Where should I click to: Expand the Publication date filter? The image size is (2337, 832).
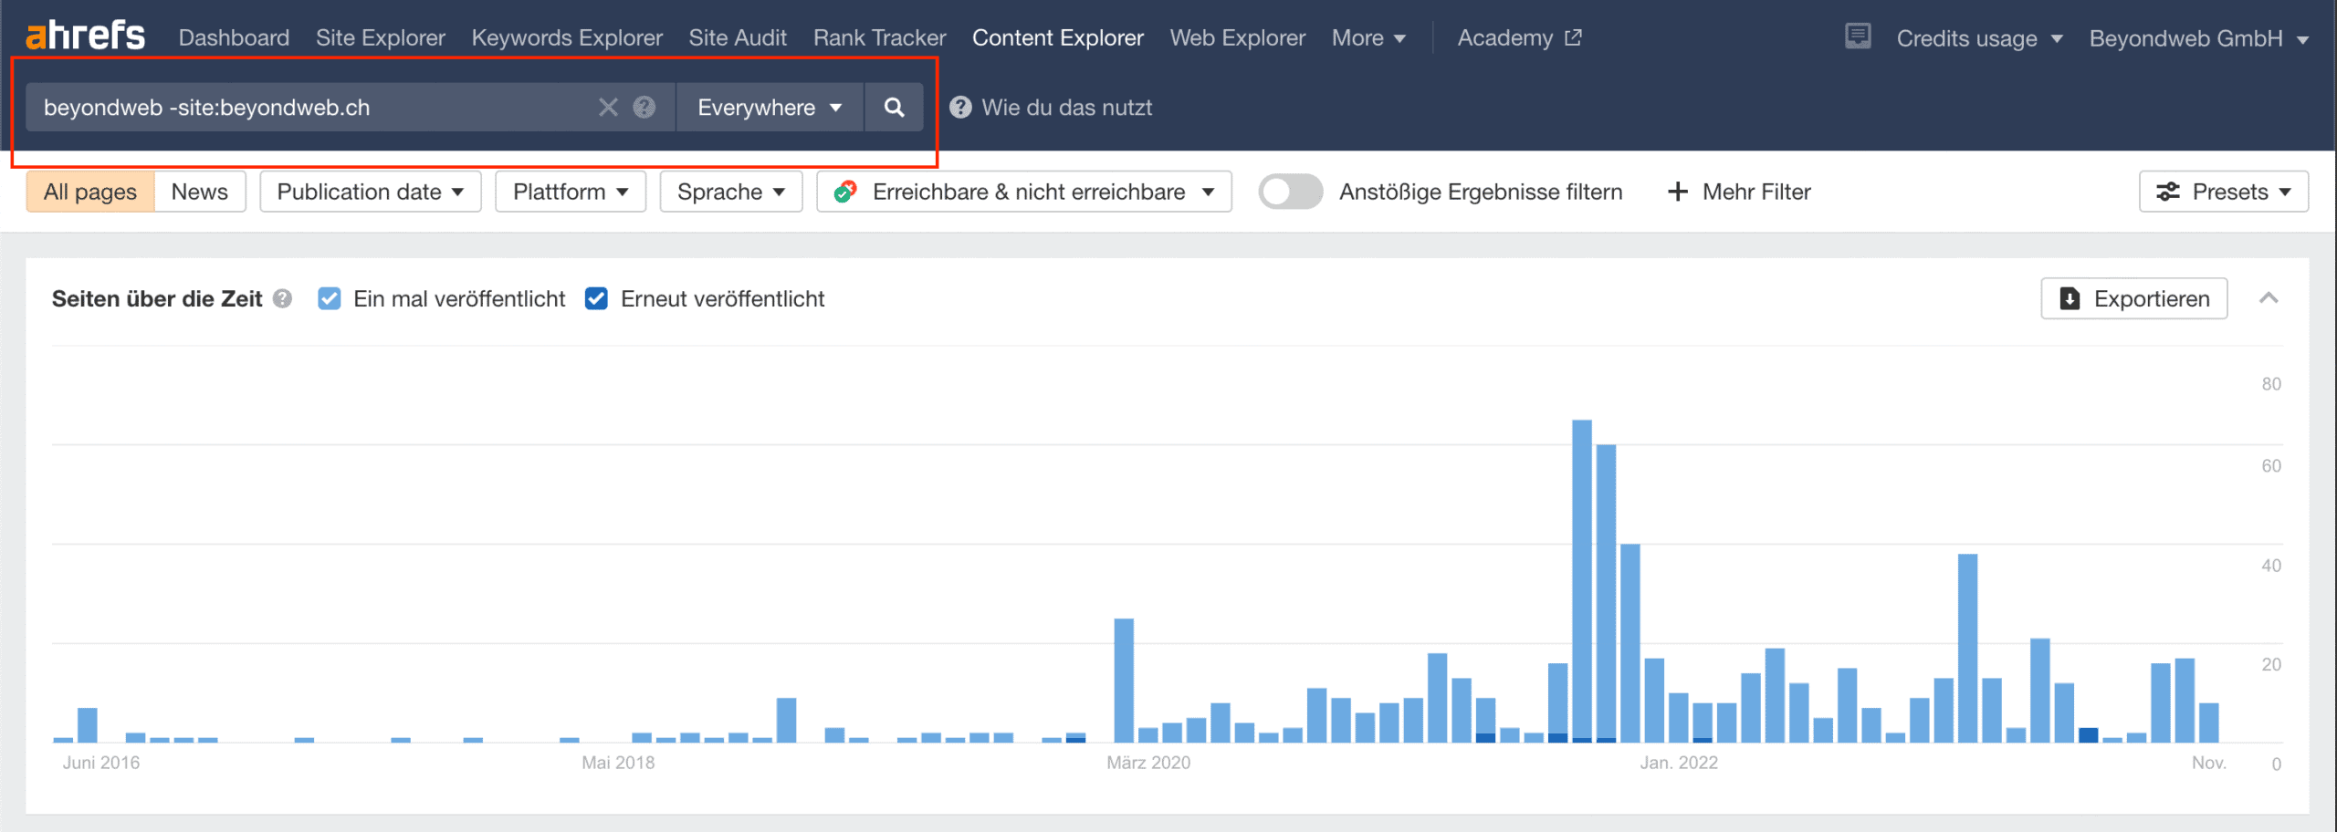(370, 192)
